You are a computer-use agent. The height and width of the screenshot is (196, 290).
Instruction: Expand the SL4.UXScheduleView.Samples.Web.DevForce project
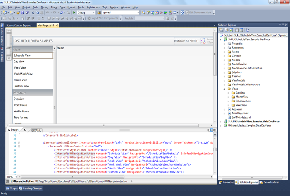tap(221, 122)
